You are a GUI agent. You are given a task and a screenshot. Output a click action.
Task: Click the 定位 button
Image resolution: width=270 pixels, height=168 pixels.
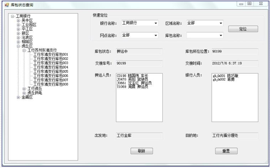(243, 29)
